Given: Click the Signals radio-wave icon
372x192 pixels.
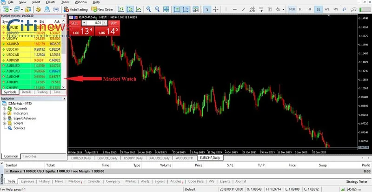Looking at the screenshot, I should point(56,9).
